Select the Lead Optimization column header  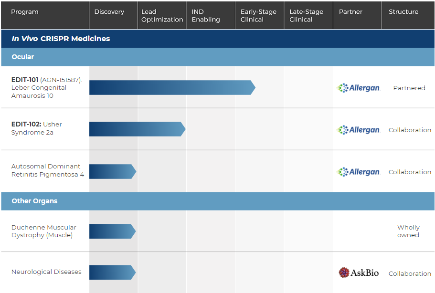click(x=162, y=15)
